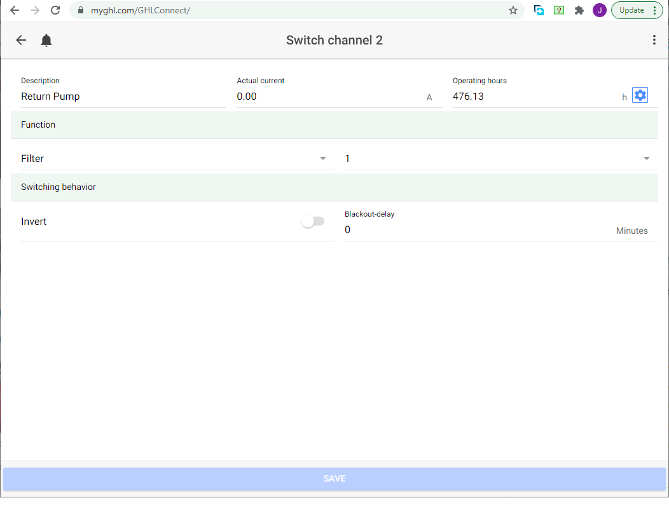Click the green question mark extension icon
Screen dimensions: 669x526
click(559, 10)
